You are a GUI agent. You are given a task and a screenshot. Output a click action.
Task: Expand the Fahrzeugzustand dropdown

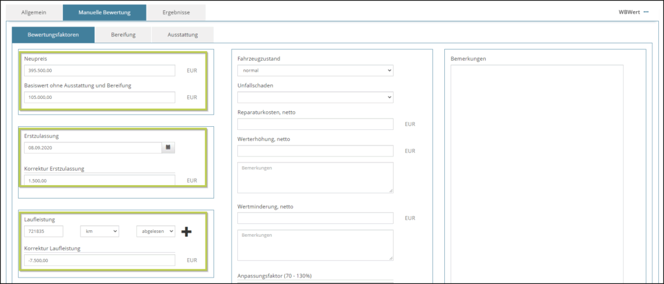click(x=315, y=71)
